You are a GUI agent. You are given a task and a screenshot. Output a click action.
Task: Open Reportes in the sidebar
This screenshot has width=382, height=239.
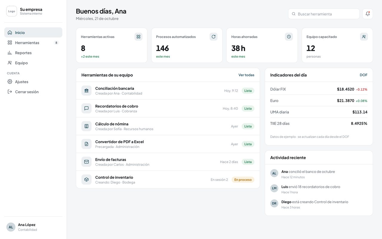click(x=33, y=53)
